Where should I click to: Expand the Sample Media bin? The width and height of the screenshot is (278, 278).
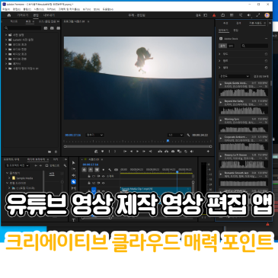(x=9, y=178)
